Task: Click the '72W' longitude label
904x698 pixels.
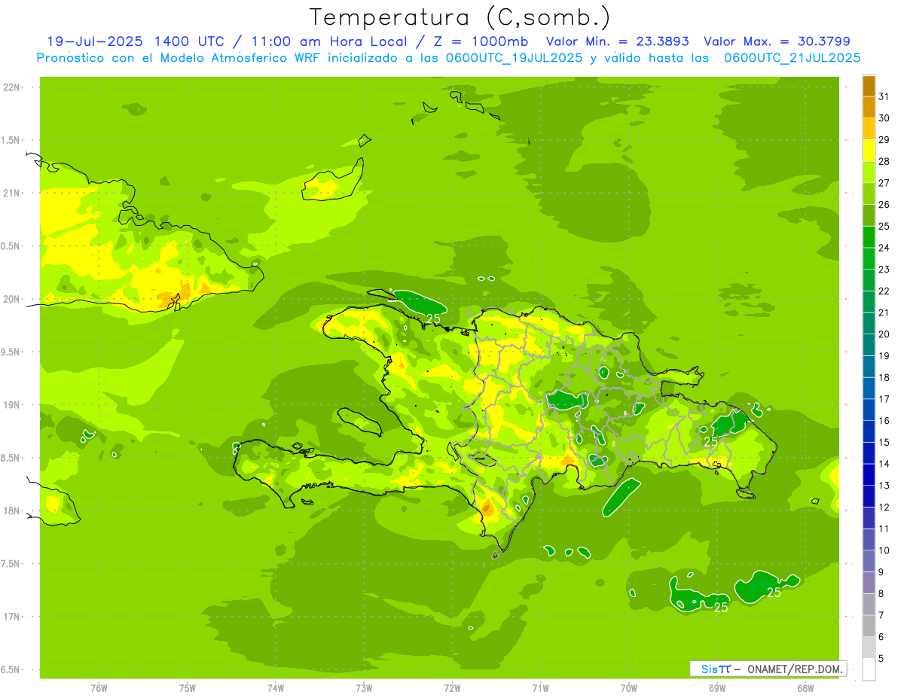Action: coord(452,688)
